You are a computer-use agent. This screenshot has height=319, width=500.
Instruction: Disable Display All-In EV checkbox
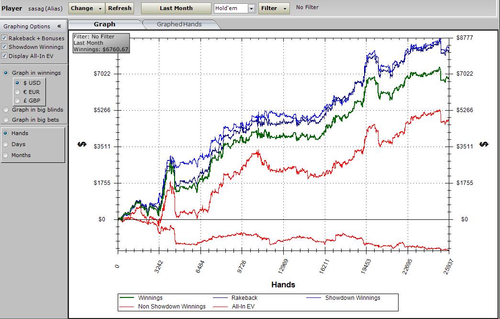[4, 56]
